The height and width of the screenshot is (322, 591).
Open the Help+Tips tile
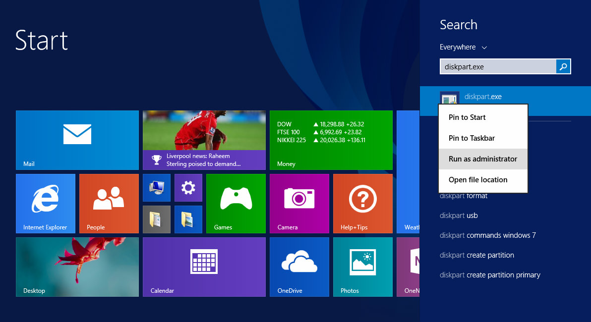[362, 204]
